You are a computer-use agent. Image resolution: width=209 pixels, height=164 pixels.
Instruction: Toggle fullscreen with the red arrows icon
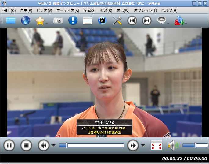point(156,145)
